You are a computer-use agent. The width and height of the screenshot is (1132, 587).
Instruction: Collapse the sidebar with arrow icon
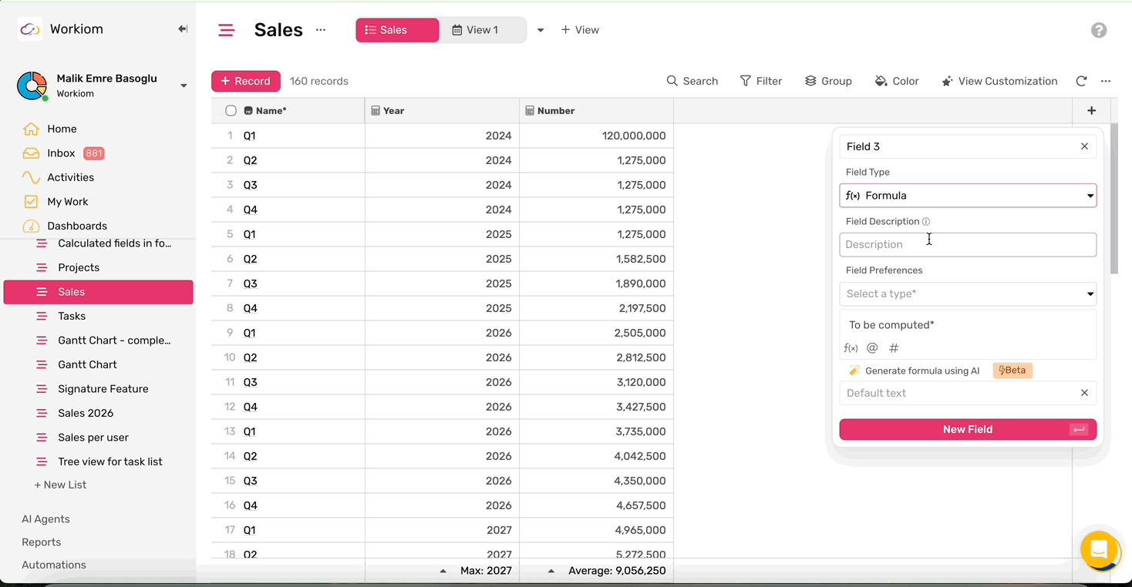point(183,29)
